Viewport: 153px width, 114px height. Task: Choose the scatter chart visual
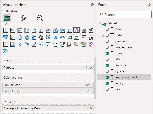[13, 37]
